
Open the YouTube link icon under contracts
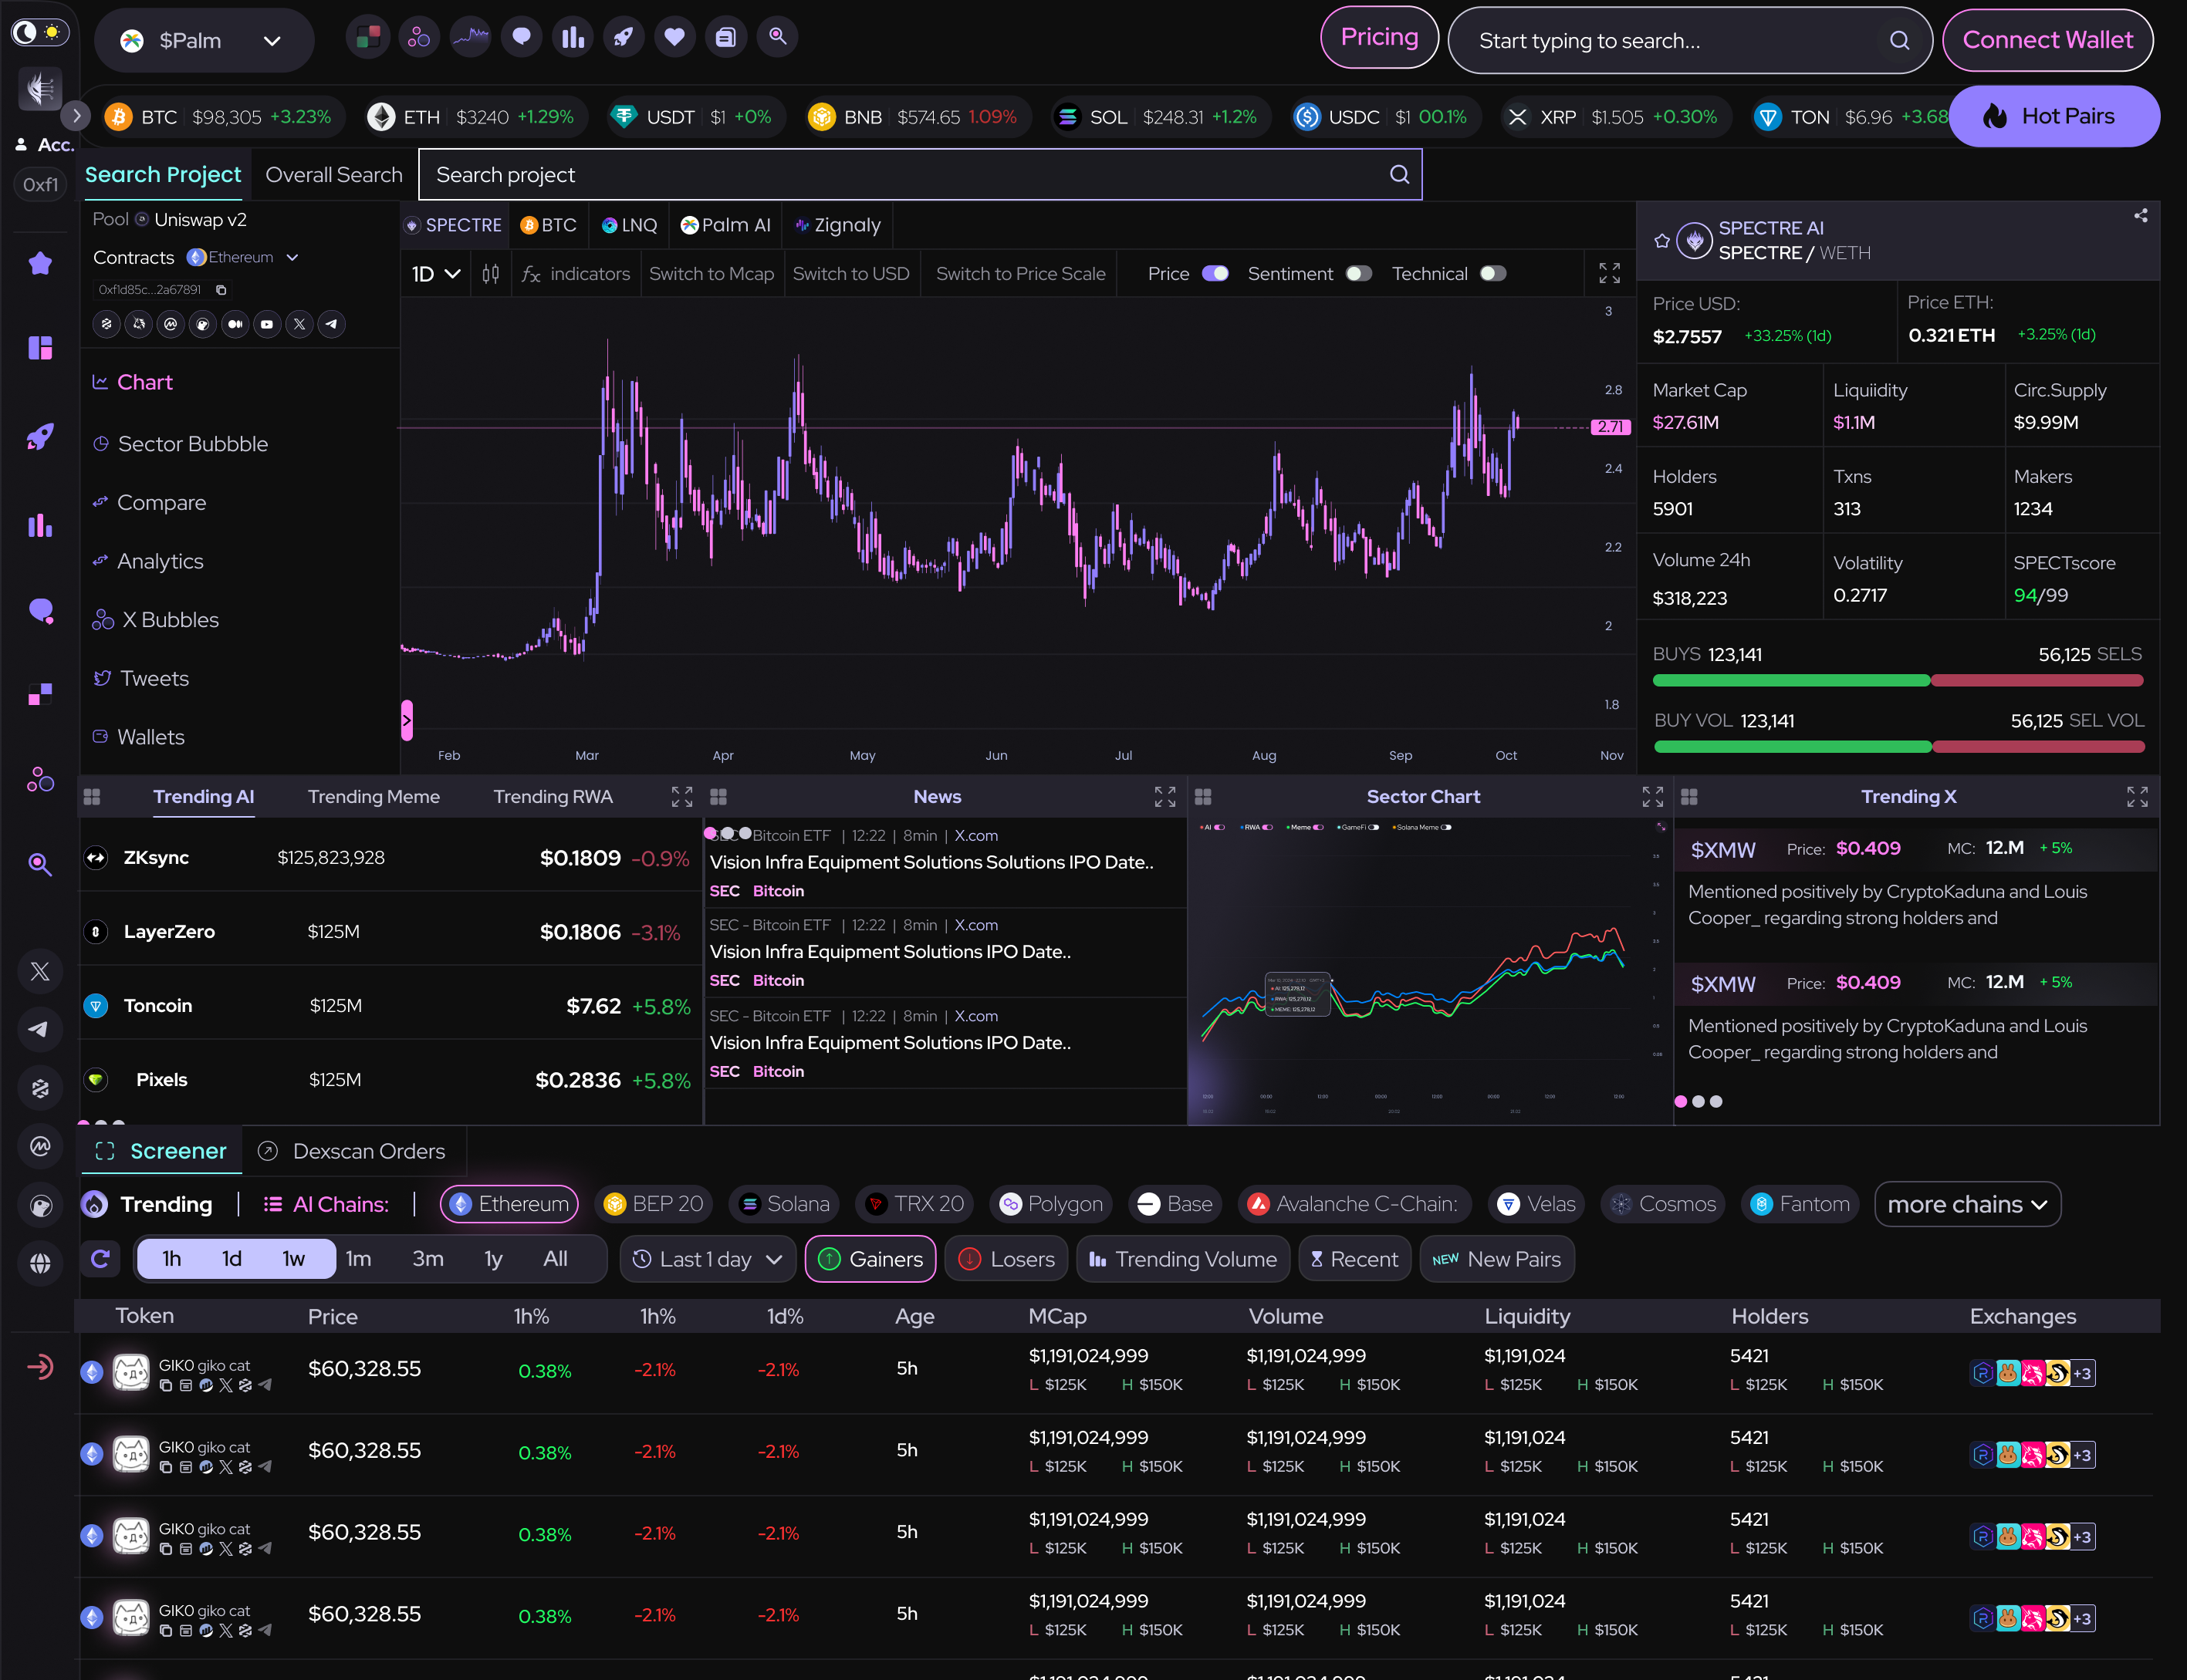[267, 324]
